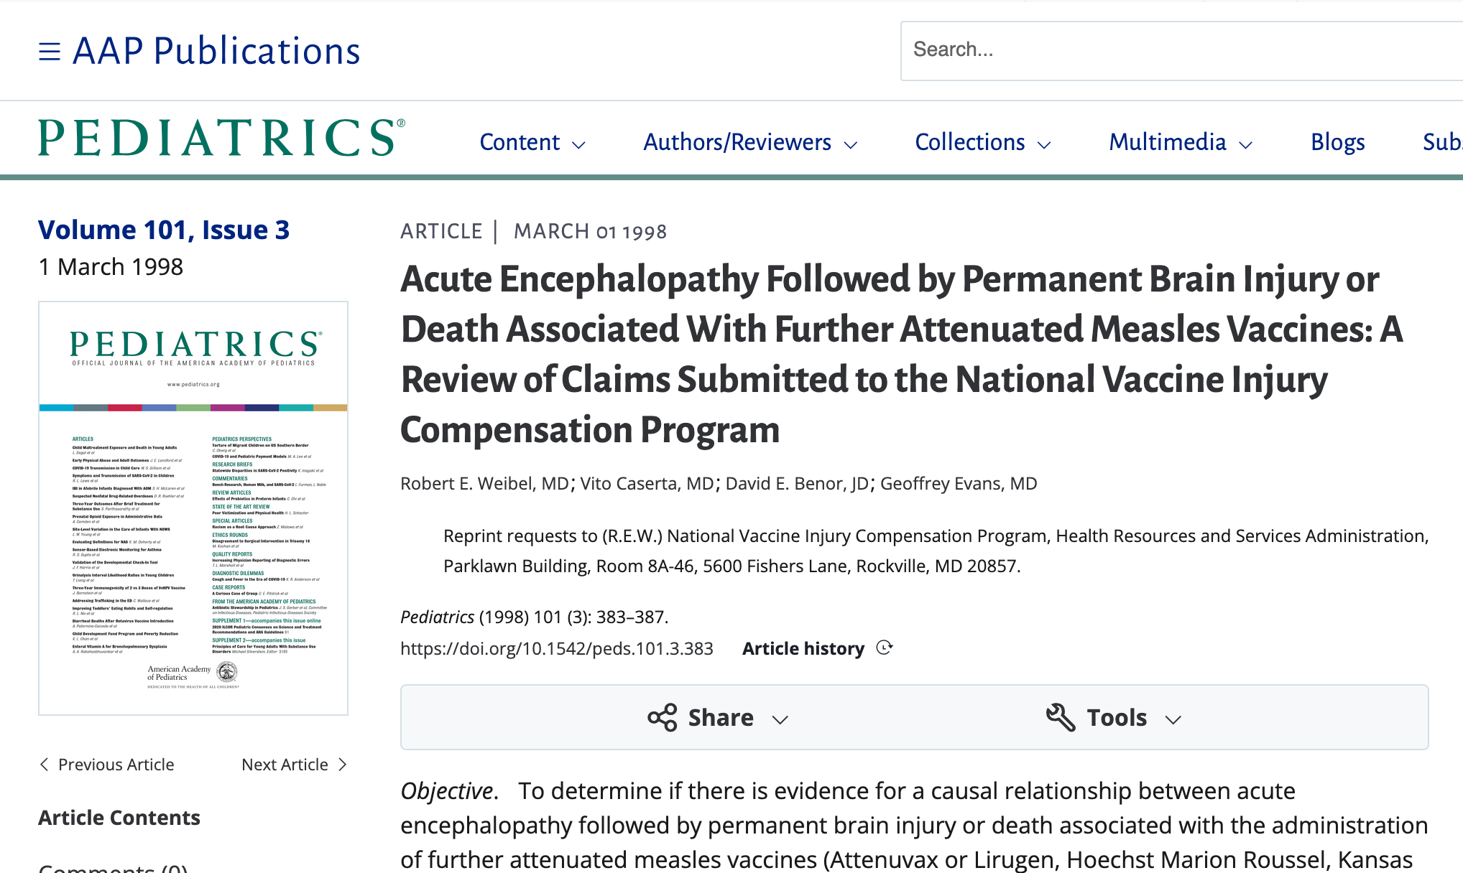Select author Robert E. Weibel, MD
Screen dimensions: 1463x873
(485, 483)
